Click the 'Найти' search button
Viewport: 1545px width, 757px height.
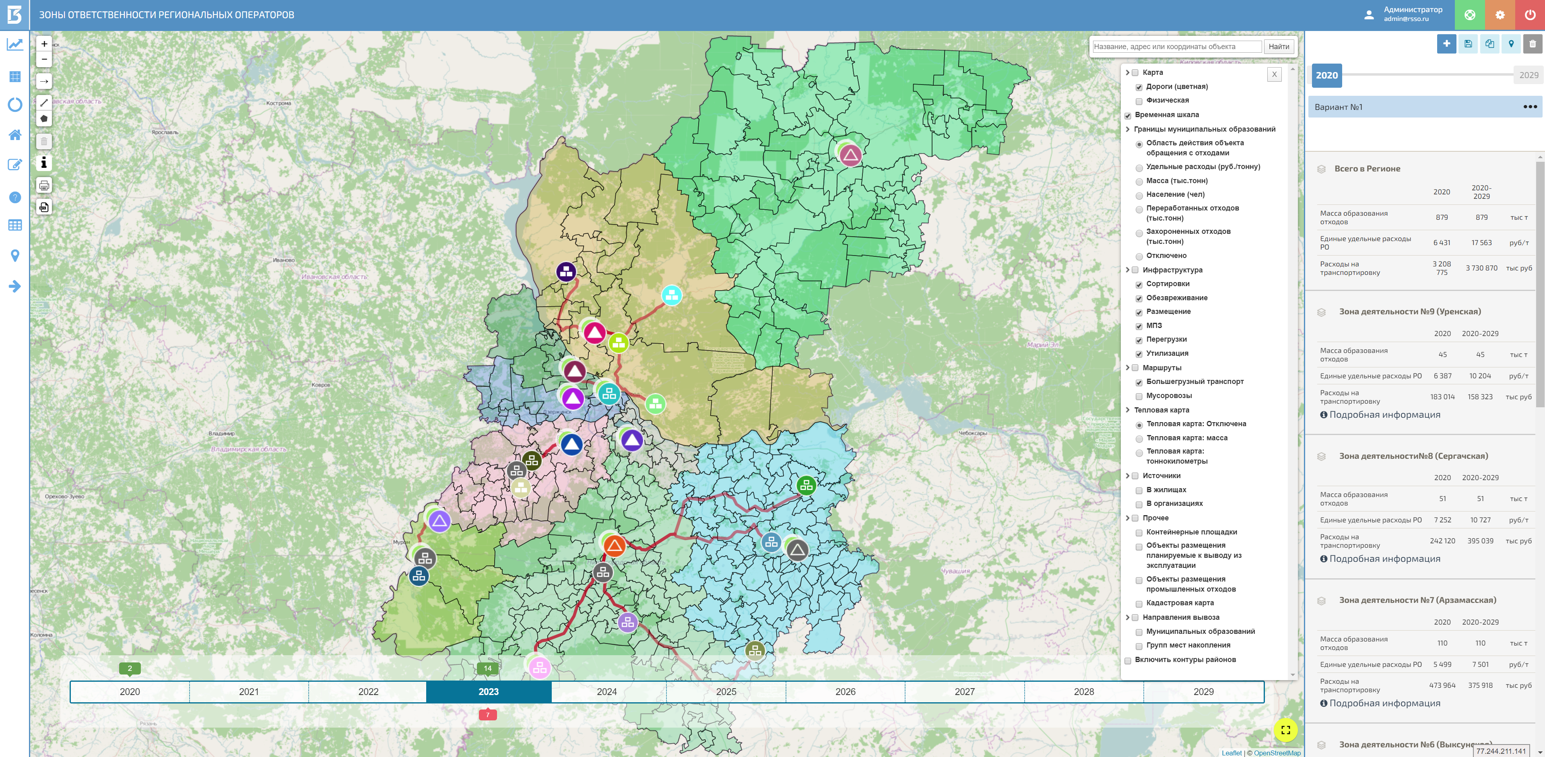(1279, 47)
